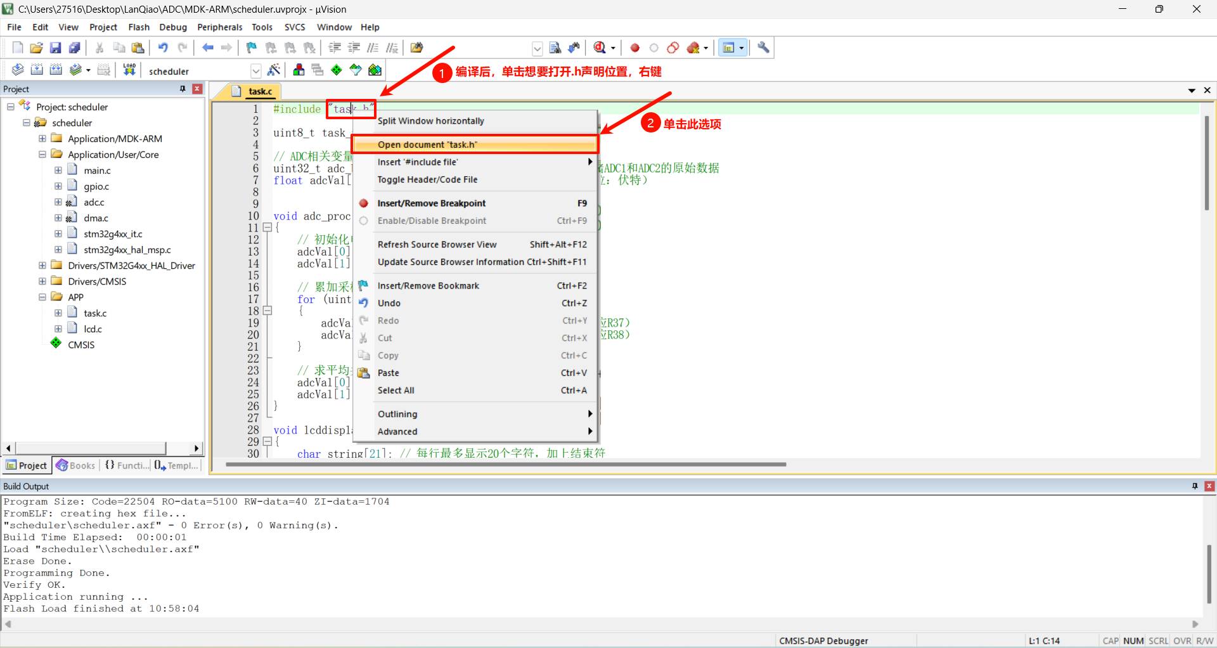
Task: Select Split Window horizontally menu entry
Action: click(x=475, y=121)
